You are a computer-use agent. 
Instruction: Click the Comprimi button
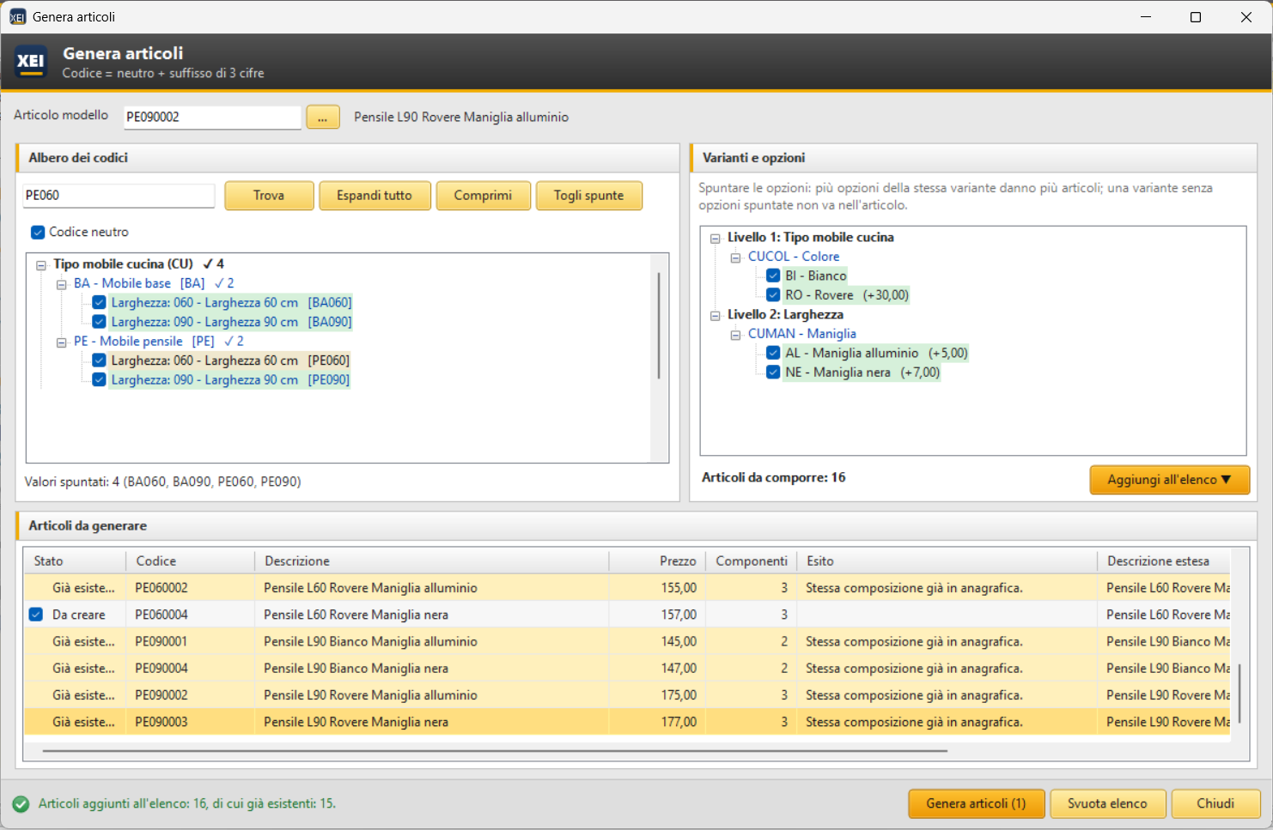pyautogui.click(x=483, y=196)
